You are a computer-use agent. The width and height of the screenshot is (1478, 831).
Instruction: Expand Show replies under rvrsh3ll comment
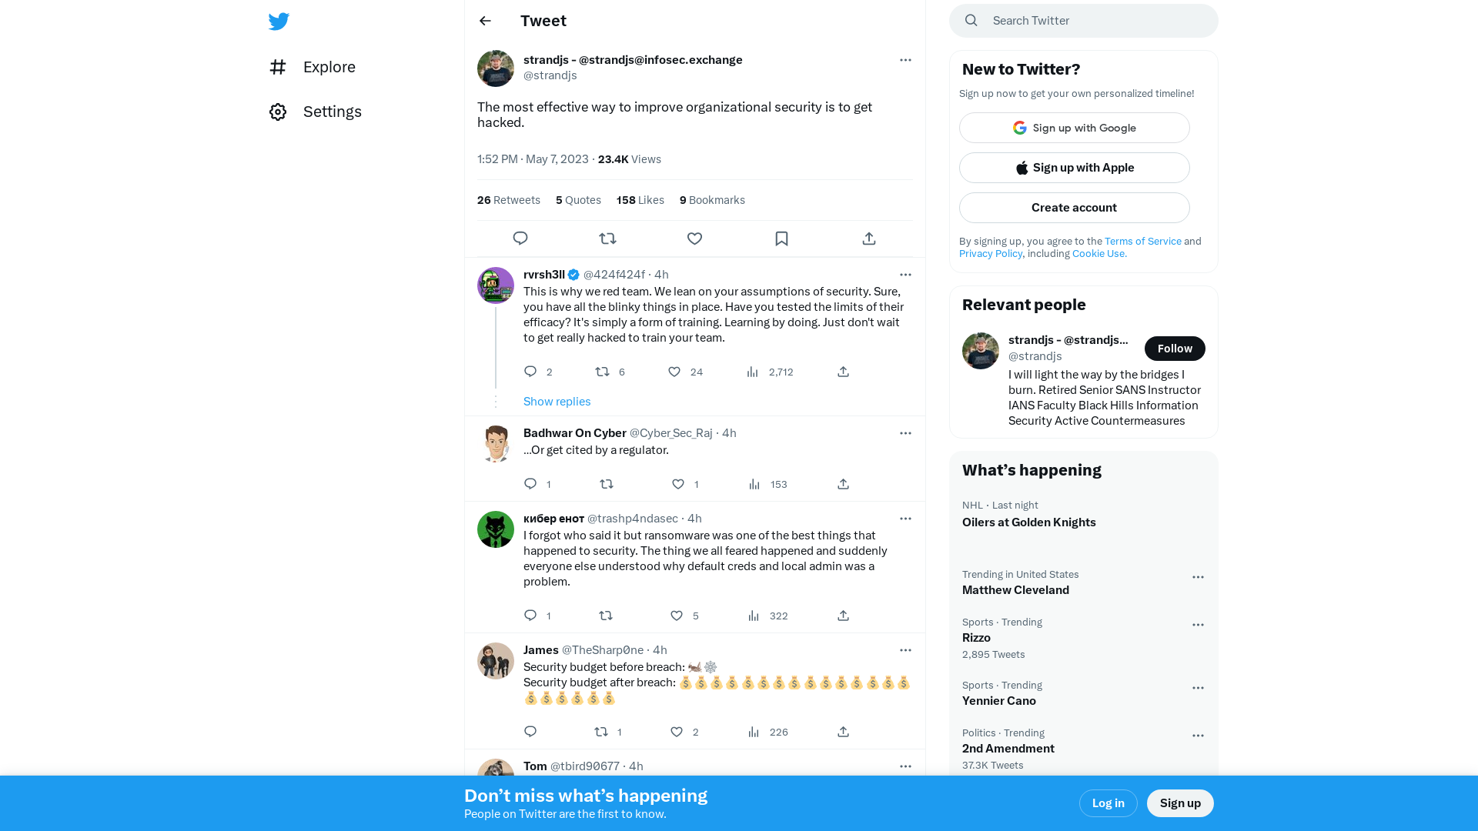pyautogui.click(x=557, y=401)
